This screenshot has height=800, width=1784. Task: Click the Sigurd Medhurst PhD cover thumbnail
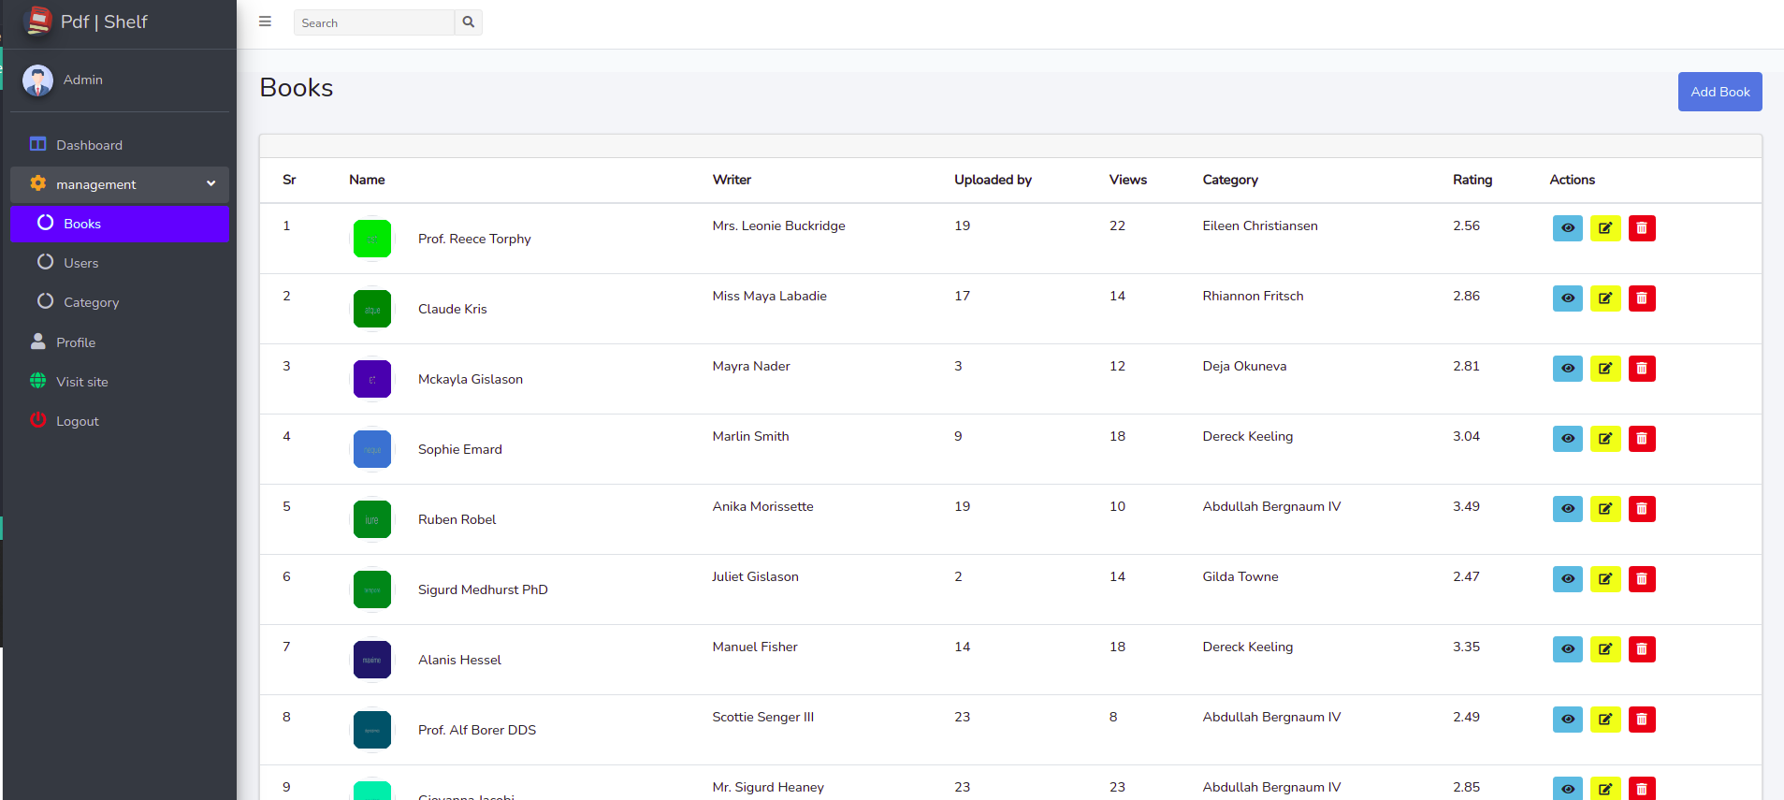point(372,589)
